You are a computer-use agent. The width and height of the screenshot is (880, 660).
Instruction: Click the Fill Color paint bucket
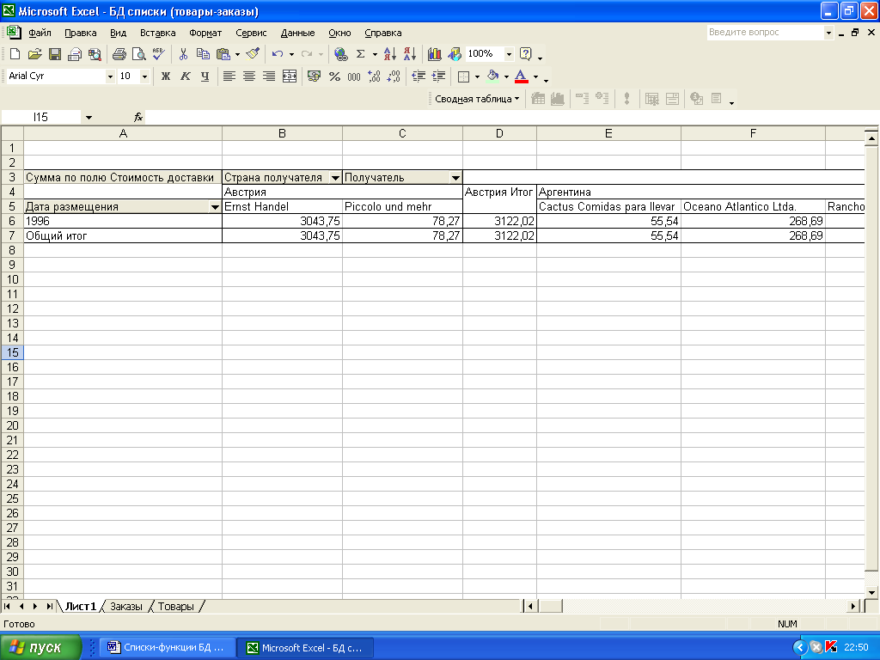tap(492, 76)
